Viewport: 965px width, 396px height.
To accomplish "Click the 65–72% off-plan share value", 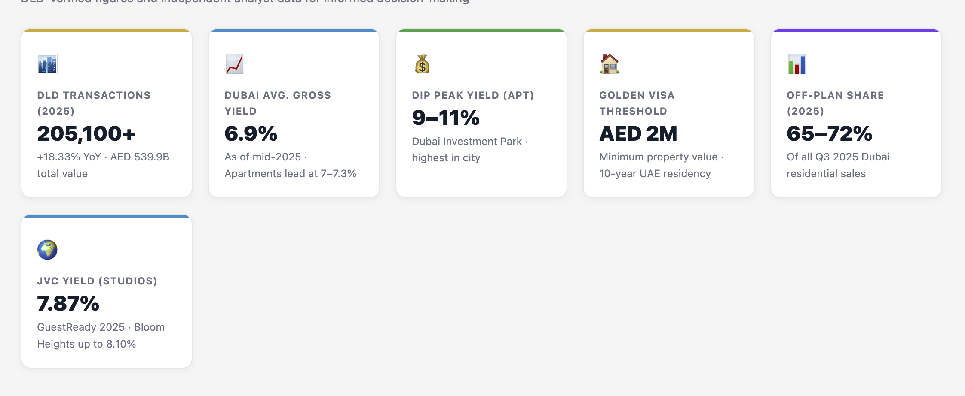I will click(x=830, y=133).
